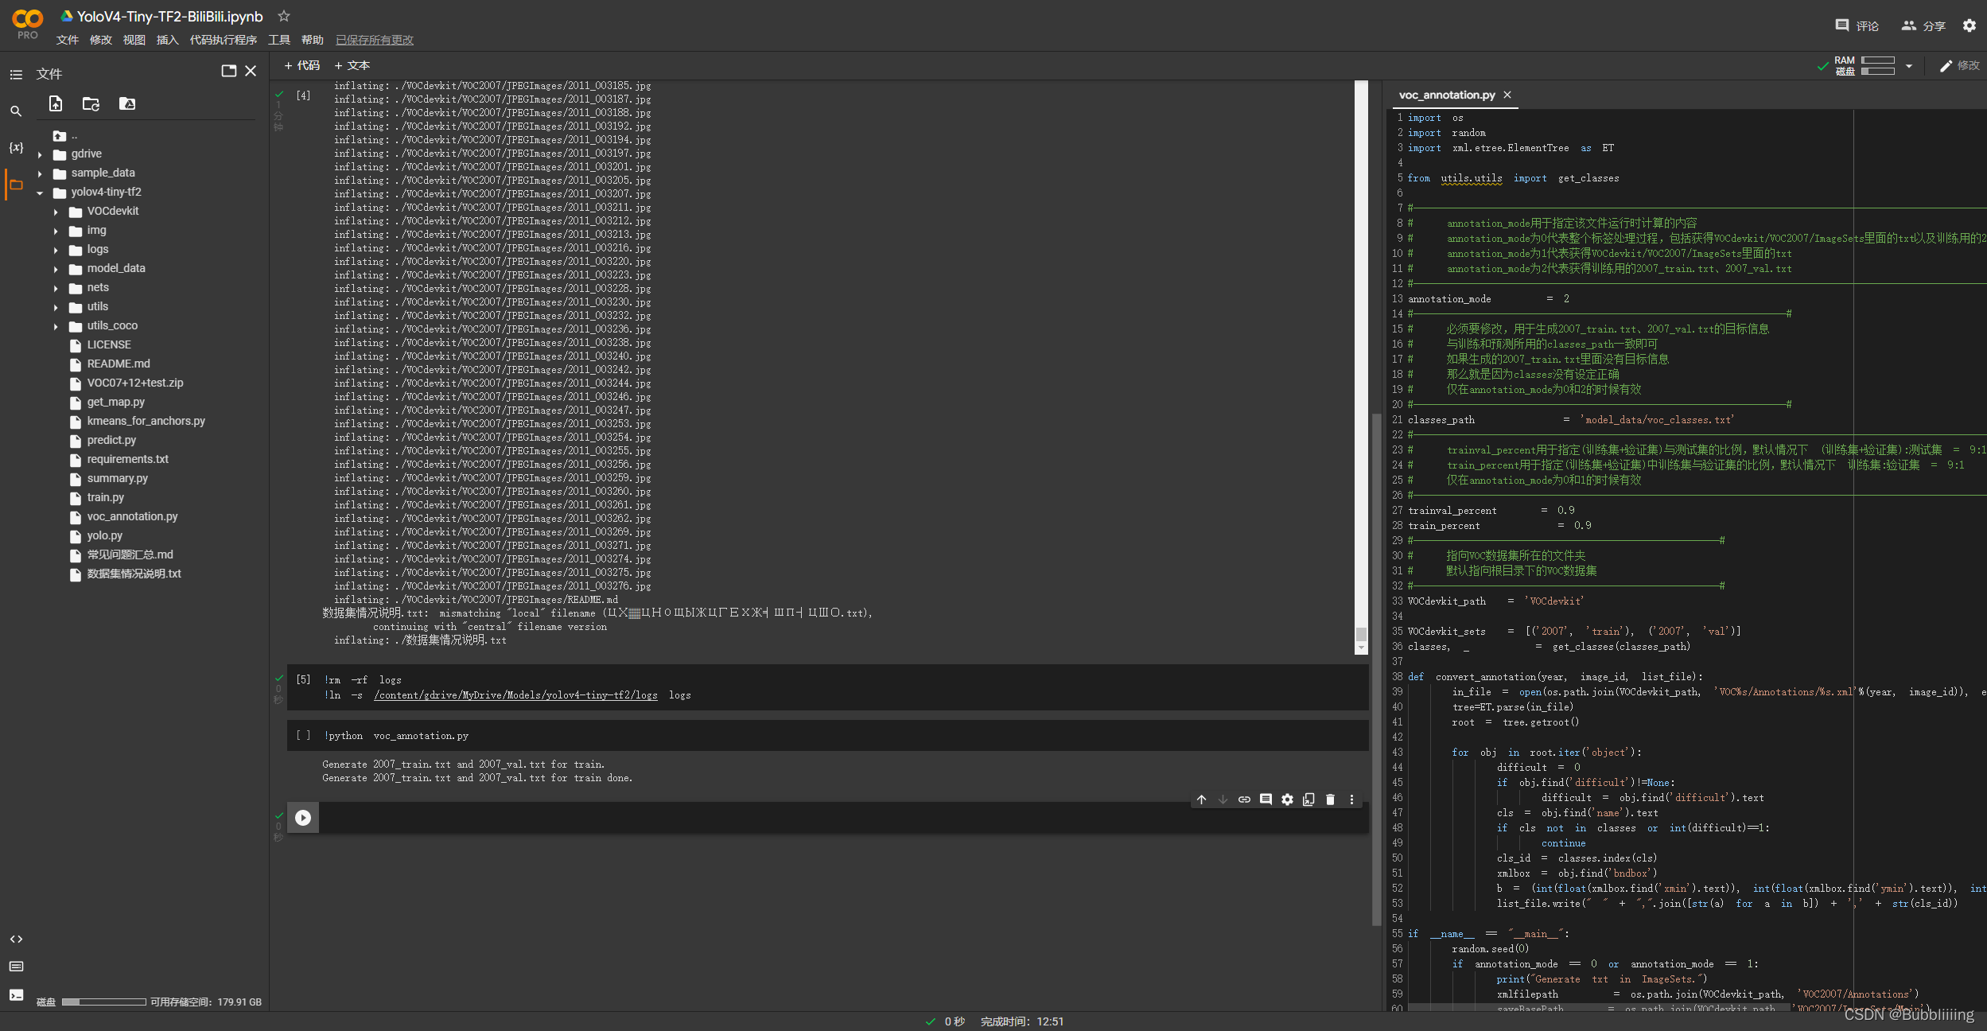This screenshot has height=1031, width=1987.
Task: Open the settings gear icon at top right
Action: 1970,25
